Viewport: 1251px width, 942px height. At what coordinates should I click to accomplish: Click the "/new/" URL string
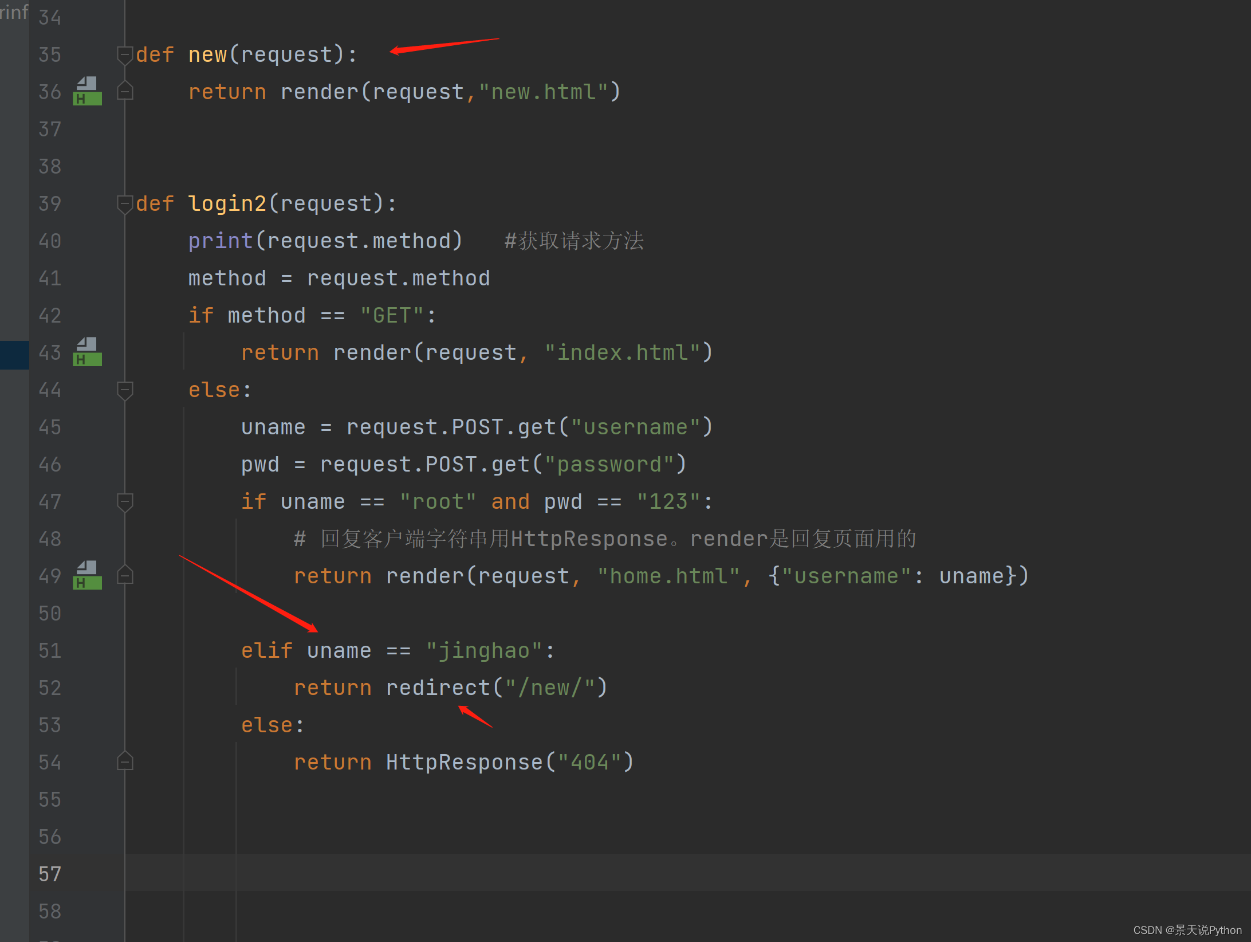tap(550, 688)
